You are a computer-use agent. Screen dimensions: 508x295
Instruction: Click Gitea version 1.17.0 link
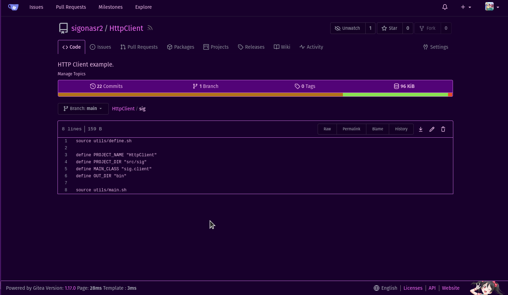click(70, 288)
